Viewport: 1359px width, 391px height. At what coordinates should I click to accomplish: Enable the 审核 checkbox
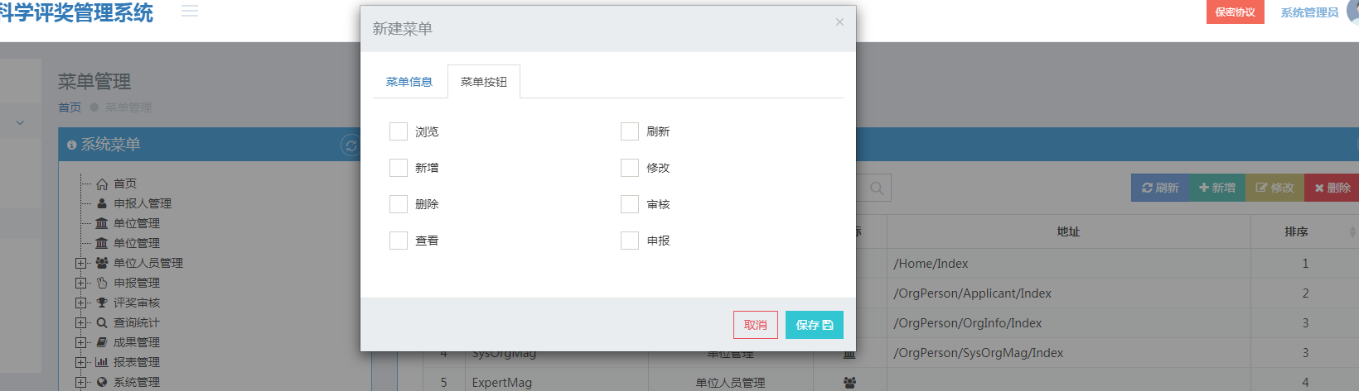(630, 204)
